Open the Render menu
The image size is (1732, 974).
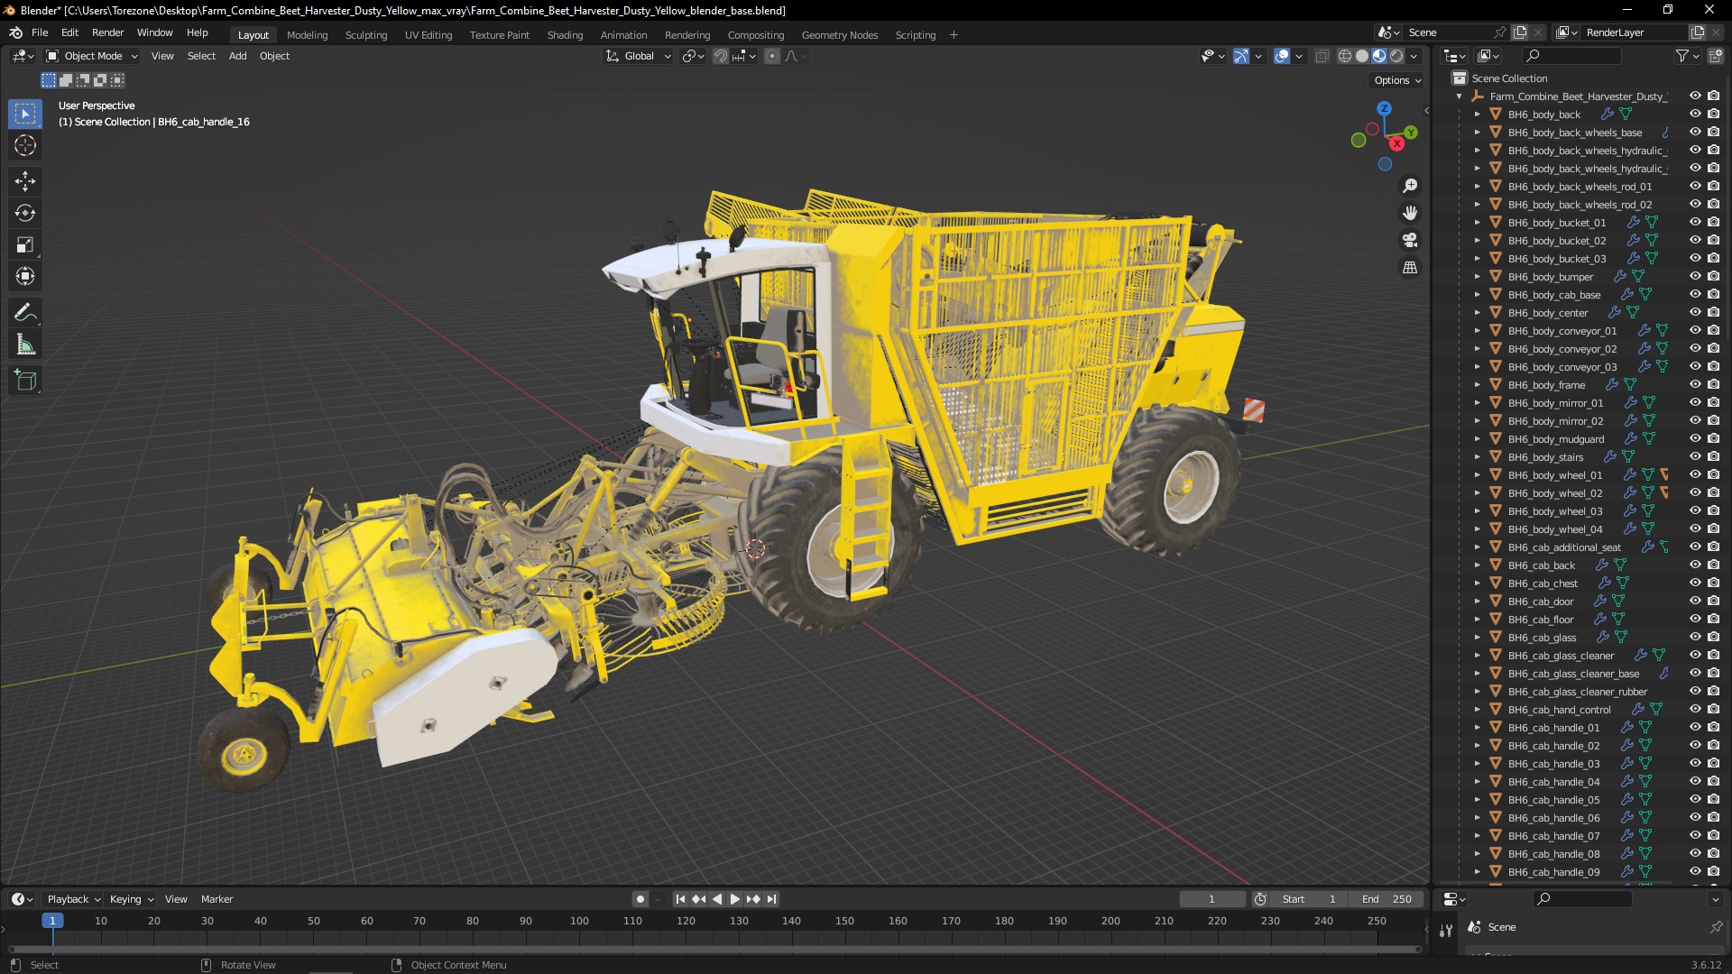(107, 32)
